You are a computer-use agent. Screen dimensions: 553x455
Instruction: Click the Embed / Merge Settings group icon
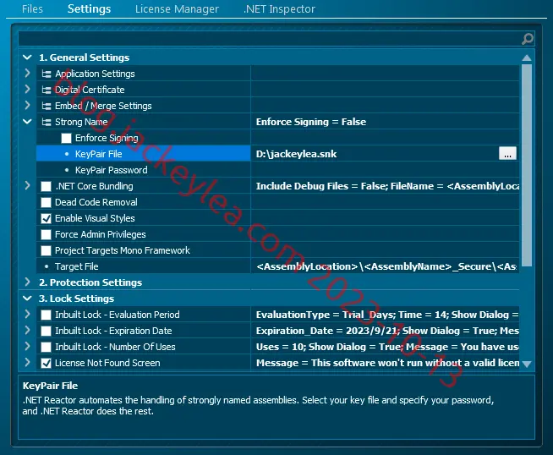47,106
